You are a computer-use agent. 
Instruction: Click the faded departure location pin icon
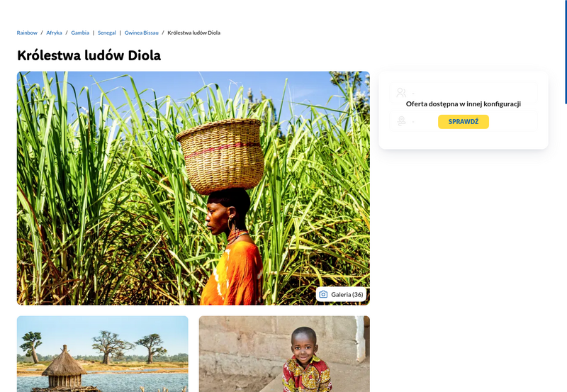click(x=401, y=121)
